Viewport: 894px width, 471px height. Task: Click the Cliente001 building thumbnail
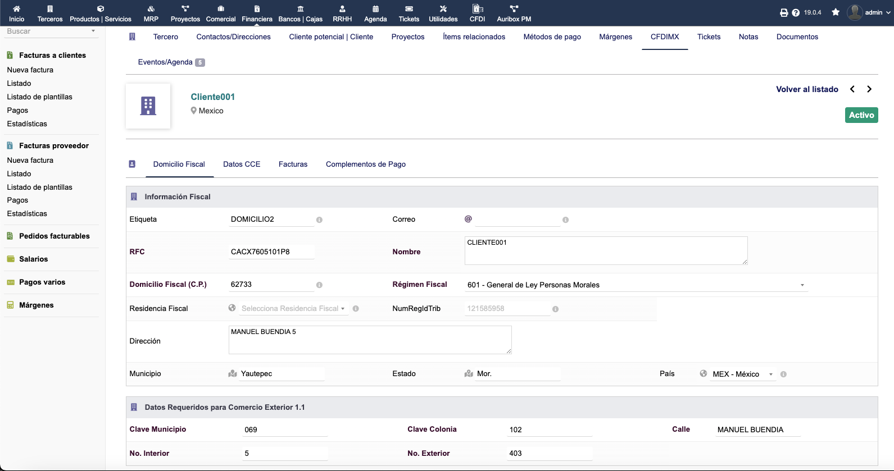pos(148,106)
